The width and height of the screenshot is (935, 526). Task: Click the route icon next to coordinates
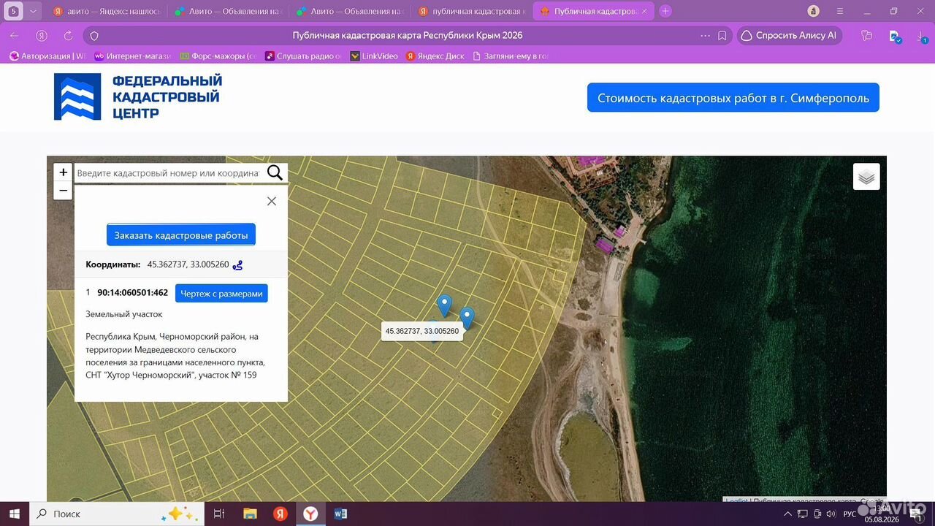(237, 265)
